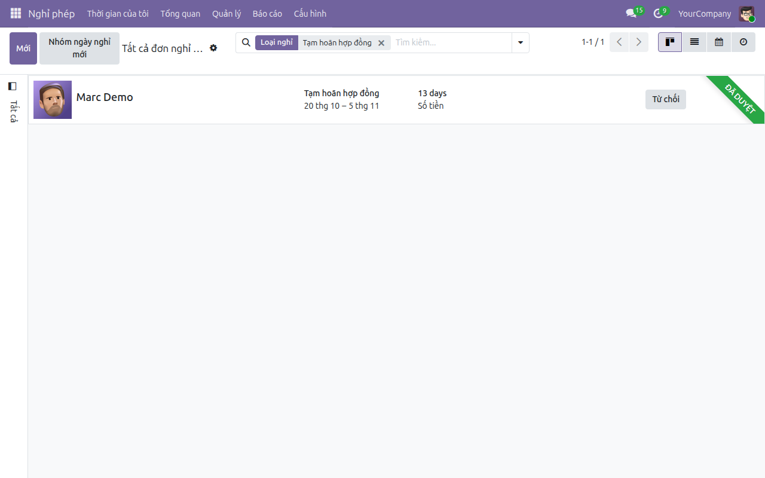Open the apps grid home menu
The width and height of the screenshot is (765, 478).
(16, 13)
